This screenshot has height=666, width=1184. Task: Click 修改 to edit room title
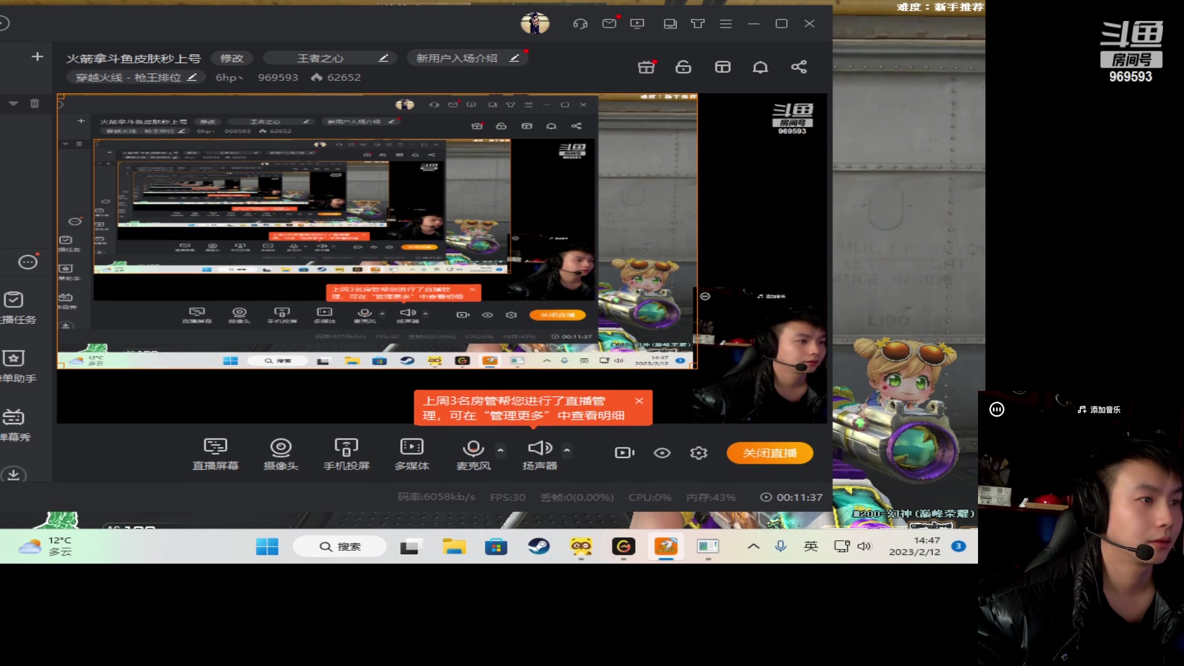click(232, 58)
